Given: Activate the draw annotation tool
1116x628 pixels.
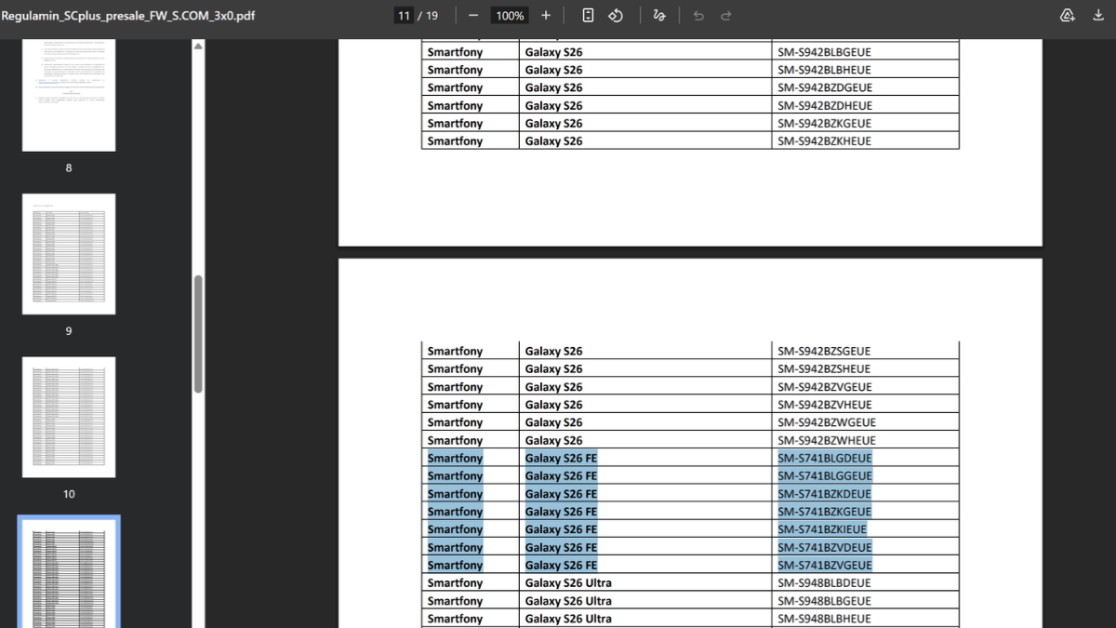Looking at the screenshot, I should coord(659,16).
